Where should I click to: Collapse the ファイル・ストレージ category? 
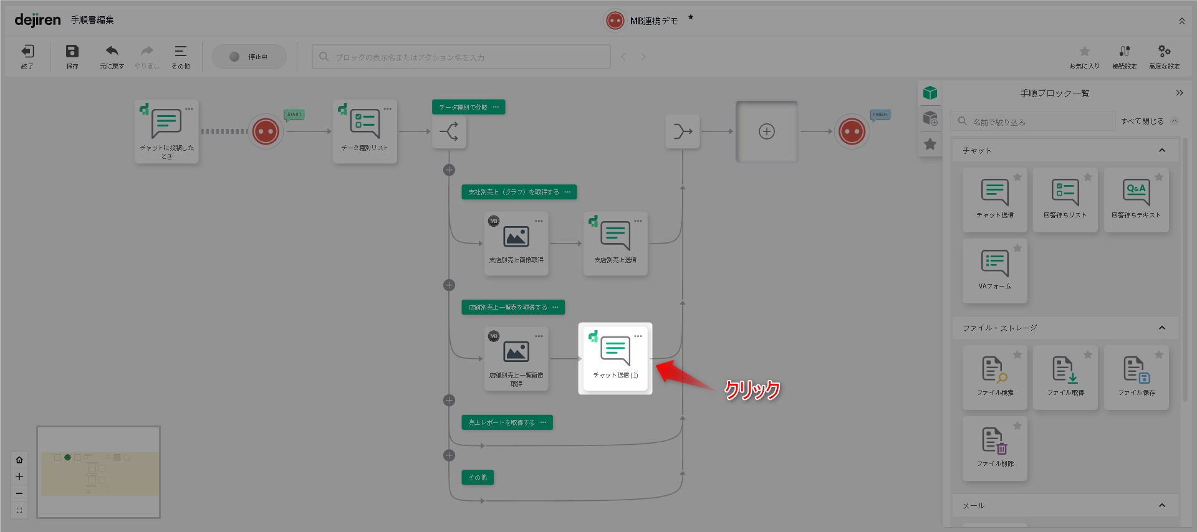(1162, 328)
